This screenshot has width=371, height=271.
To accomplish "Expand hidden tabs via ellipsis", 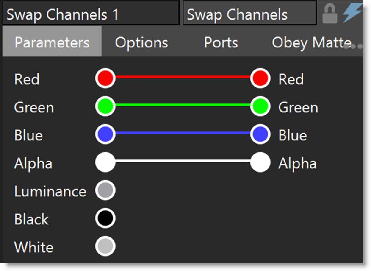I will click(354, 46).
